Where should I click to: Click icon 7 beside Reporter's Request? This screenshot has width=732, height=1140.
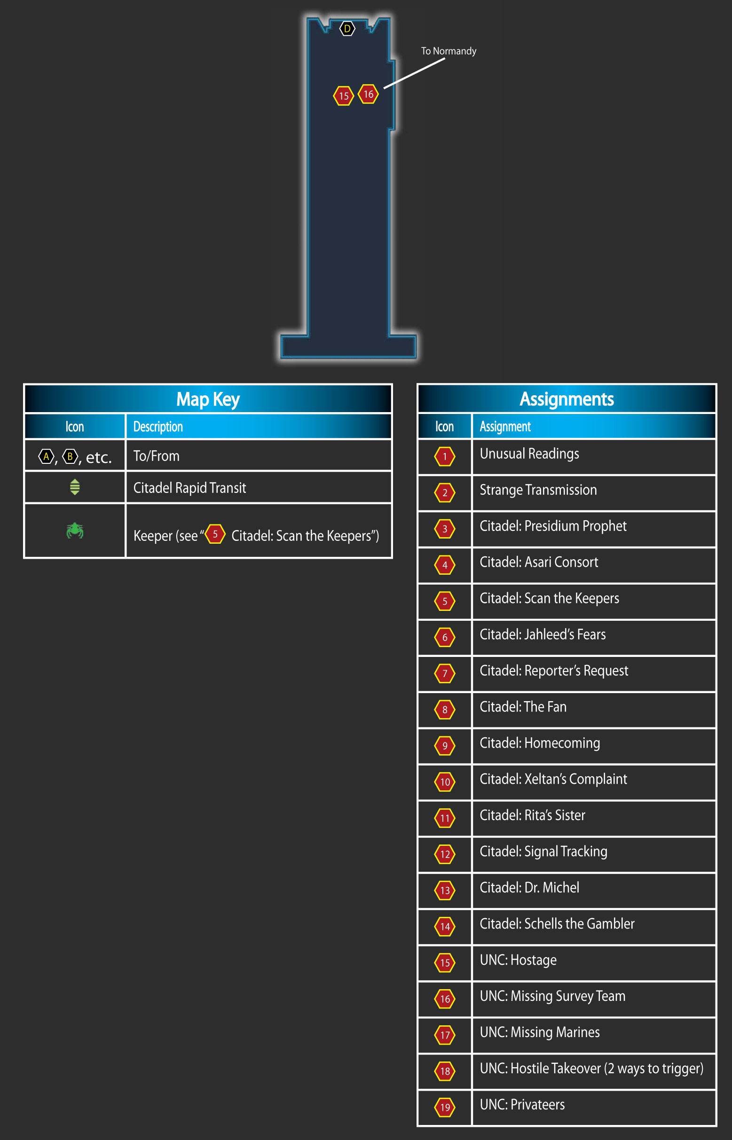pyautogui.click(x=444, y=673)
